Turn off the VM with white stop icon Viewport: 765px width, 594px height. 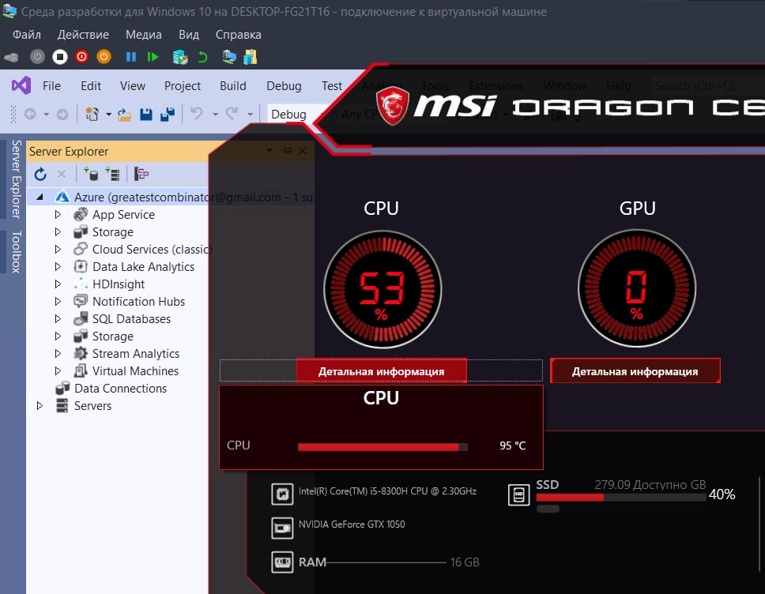[x=60, y=57]
